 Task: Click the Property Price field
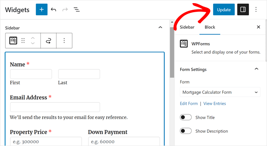pyautogui.click(x=46, y=141)
